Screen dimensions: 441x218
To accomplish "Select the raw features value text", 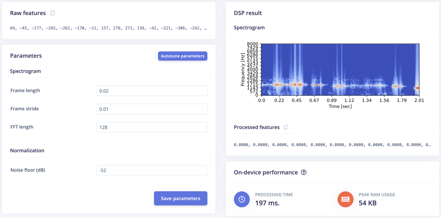I will tap(108, 28).
